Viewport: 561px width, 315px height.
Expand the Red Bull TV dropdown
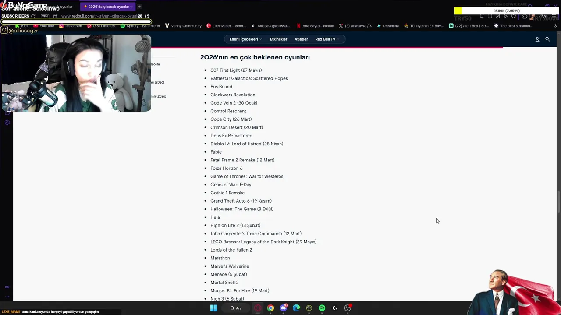pyautogui.click(x=327, y=39)
